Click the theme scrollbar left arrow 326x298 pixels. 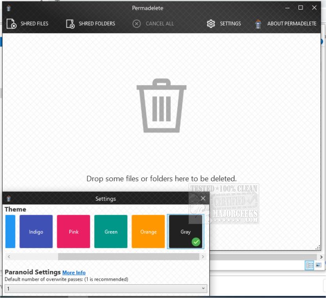9,257
